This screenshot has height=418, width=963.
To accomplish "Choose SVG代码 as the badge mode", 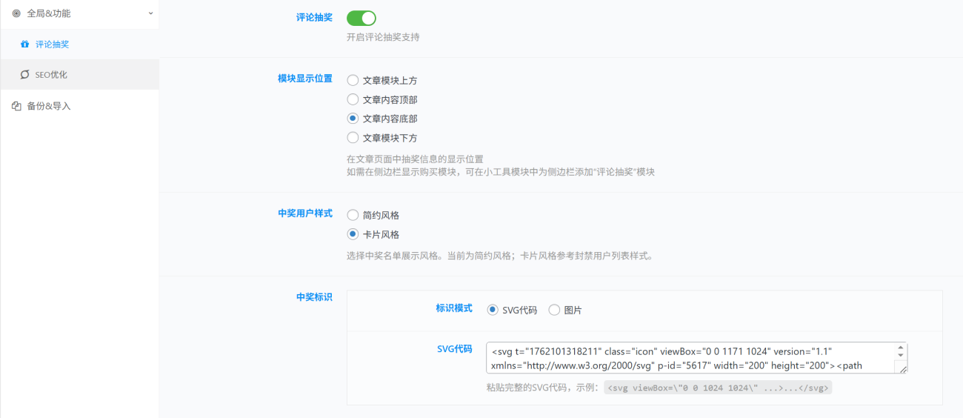I will click(493, 310).
